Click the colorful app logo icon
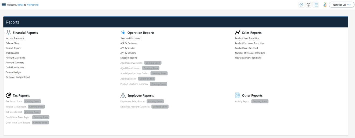Viewport: 355px width, 138px height. coord(325,5)
